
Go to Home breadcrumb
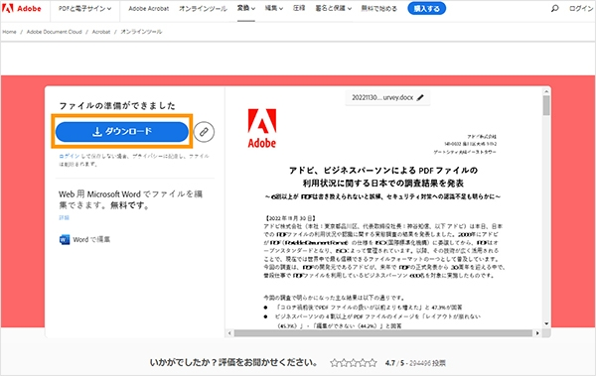pos(10,32)
